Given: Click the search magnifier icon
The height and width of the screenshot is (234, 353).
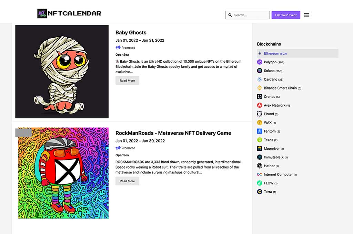Looking at the screenshot, I should click(230, 15).
